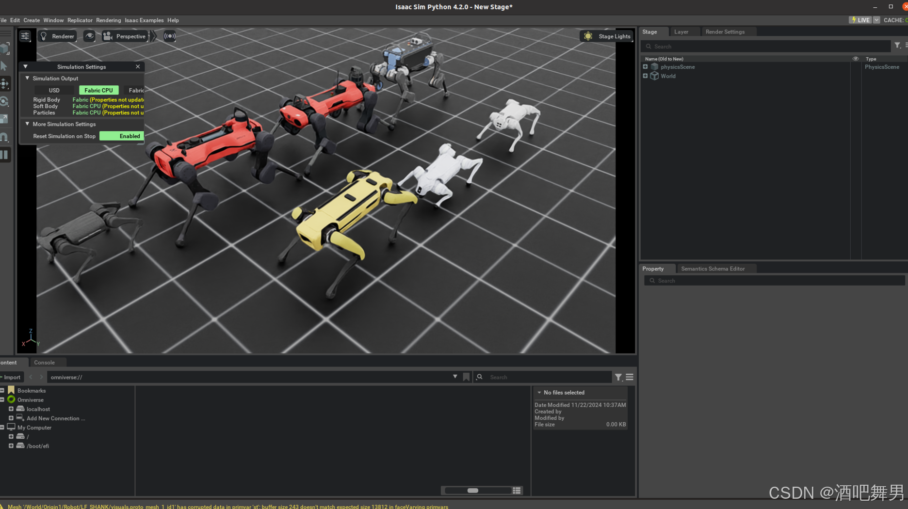Click the omniverse:// path field
The height and width of the screenshot is (509, 908).
click(x=248, y=377)
